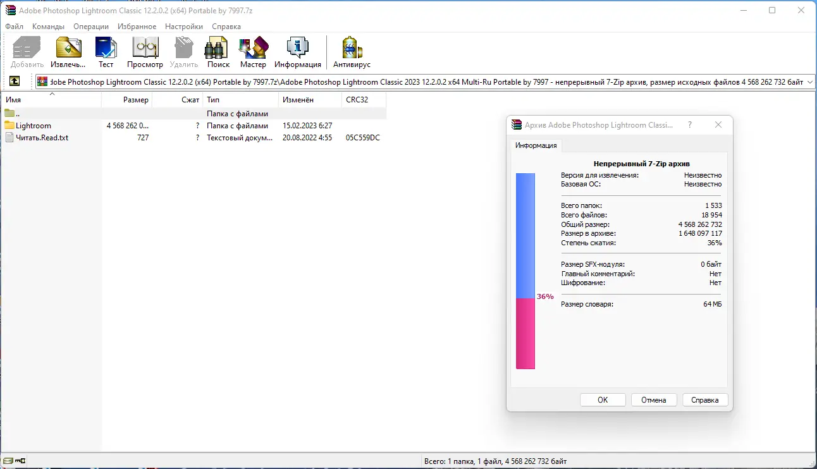Sort by the CRC32 column header

tap(364, 100)
